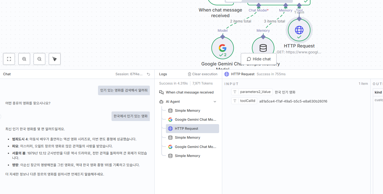
Task: Click the text type icon beside parameters2_Value
Action: click(x=235, y=92)
